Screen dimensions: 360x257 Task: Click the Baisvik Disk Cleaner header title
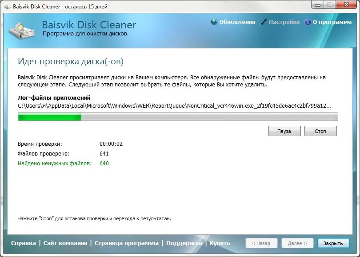(89, 25)
